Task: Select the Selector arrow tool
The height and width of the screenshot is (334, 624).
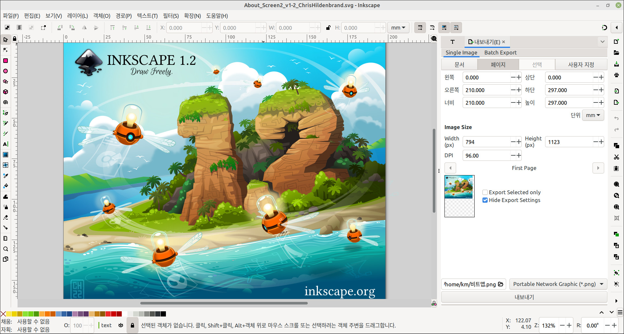Action: pos(6,40)
